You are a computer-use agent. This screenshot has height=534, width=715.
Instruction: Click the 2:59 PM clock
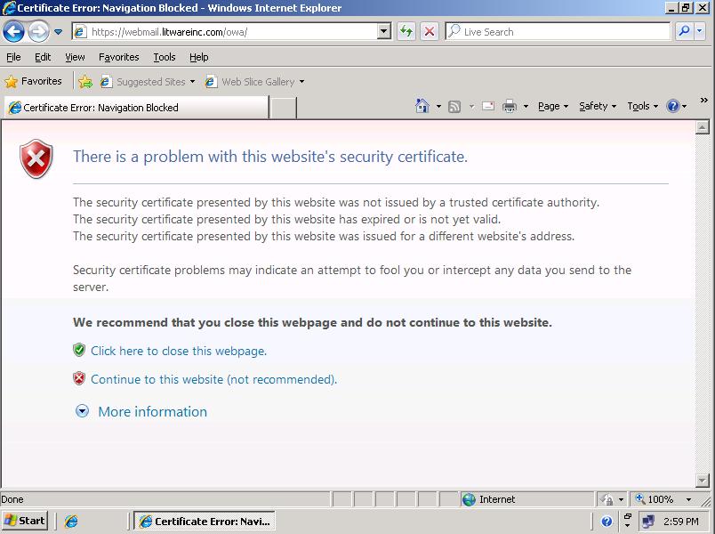click(681, 522)
